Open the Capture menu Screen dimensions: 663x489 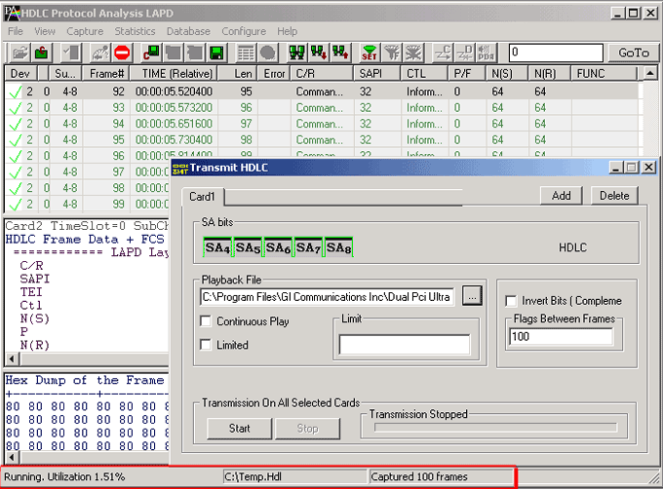point(85,31)
